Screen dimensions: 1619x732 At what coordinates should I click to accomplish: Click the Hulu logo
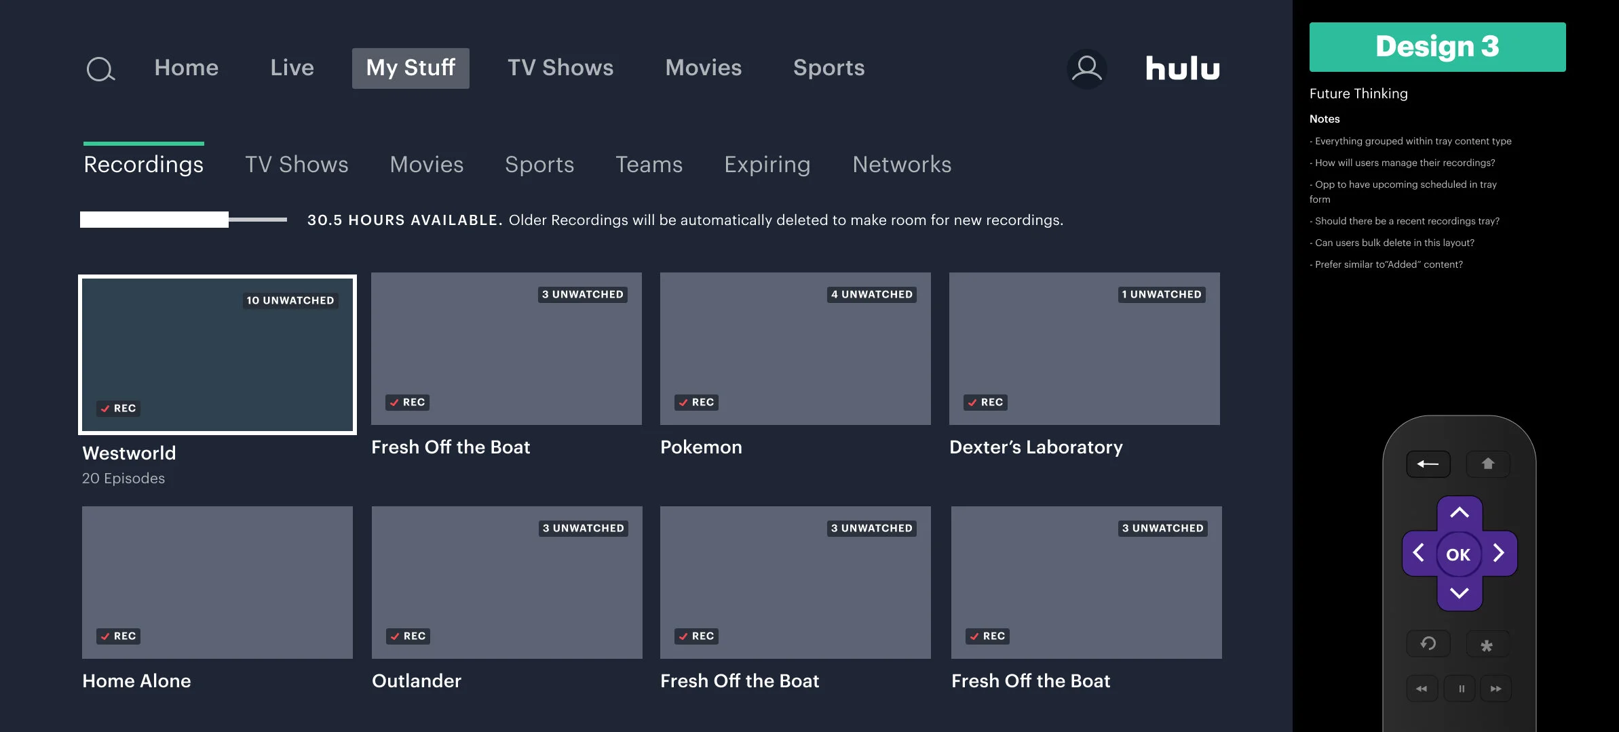click(1182, 68)
